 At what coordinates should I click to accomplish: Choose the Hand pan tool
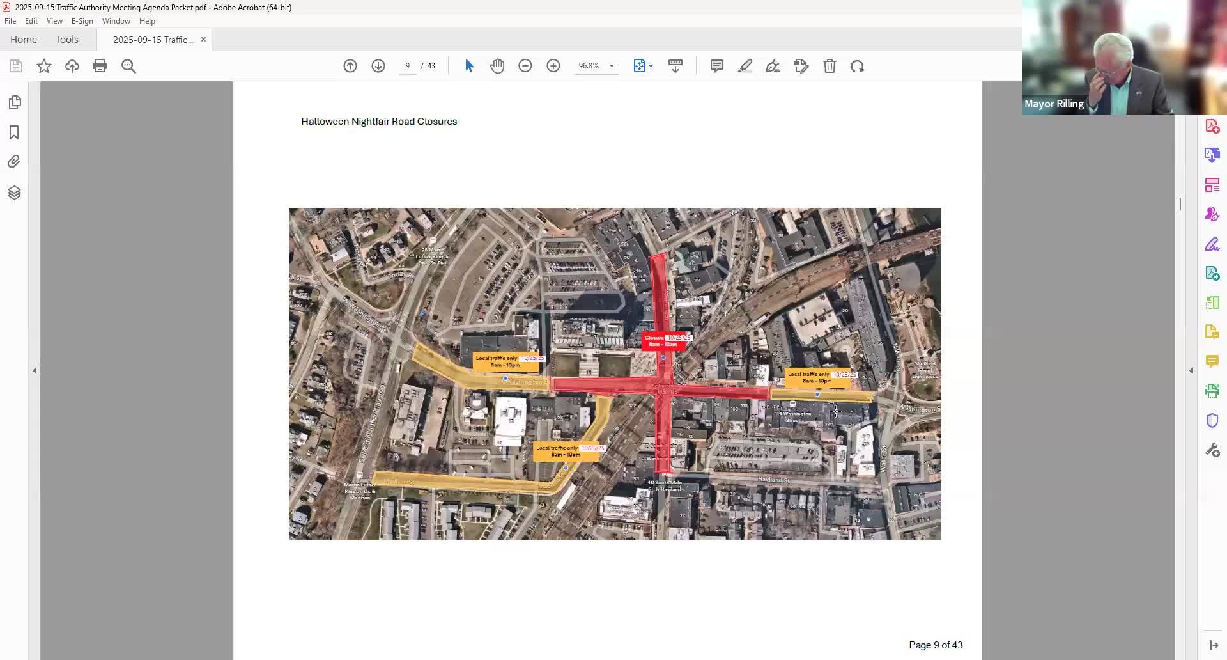(497, 66)
